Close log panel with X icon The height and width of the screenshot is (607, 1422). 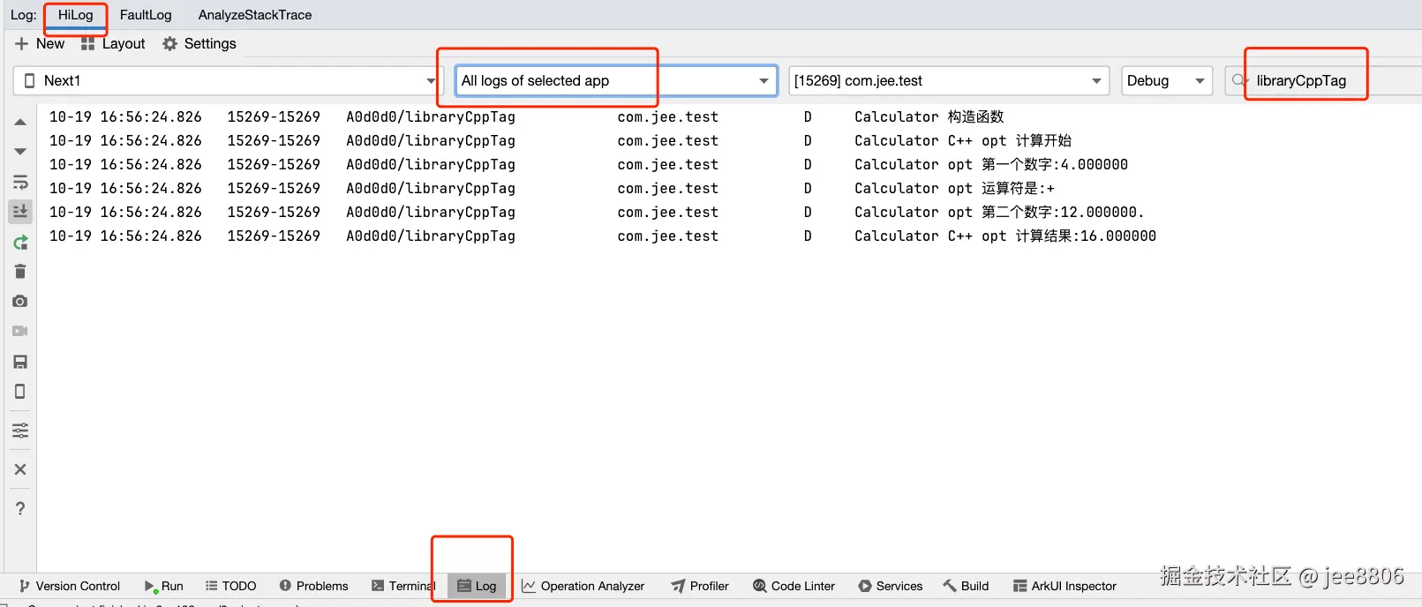coord(20,469)
